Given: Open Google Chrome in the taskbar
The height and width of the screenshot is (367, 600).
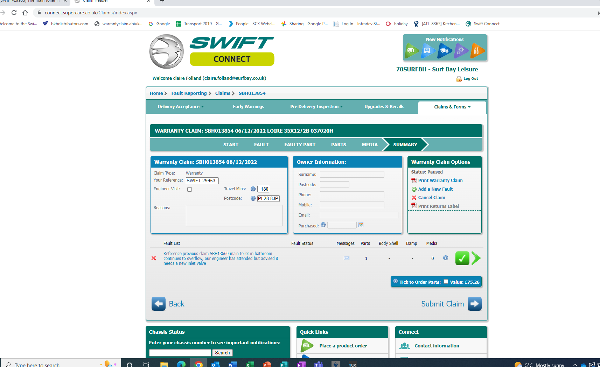Looking at the screenshot, I should [198, 364].
